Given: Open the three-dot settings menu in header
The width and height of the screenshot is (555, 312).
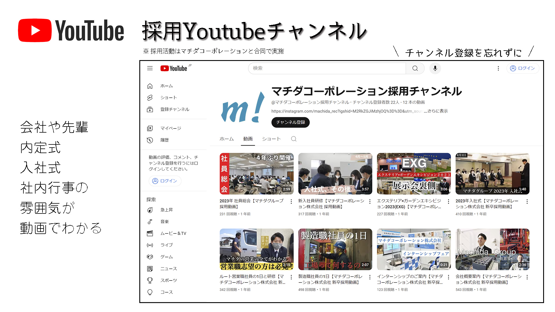Looking at the screenshot, I should coord(498,68).
